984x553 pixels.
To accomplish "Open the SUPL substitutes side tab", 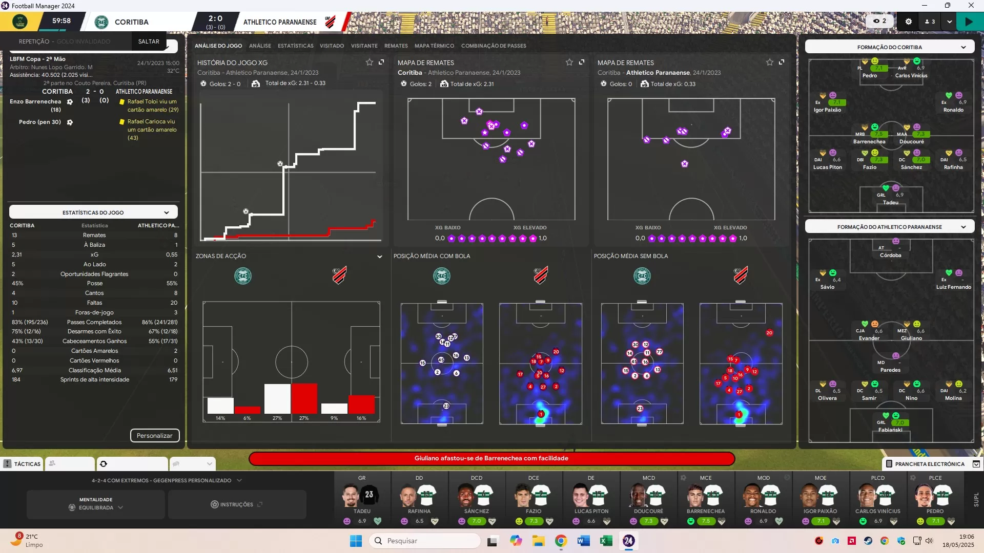I will pyautogui.click(x=976, y=499).
